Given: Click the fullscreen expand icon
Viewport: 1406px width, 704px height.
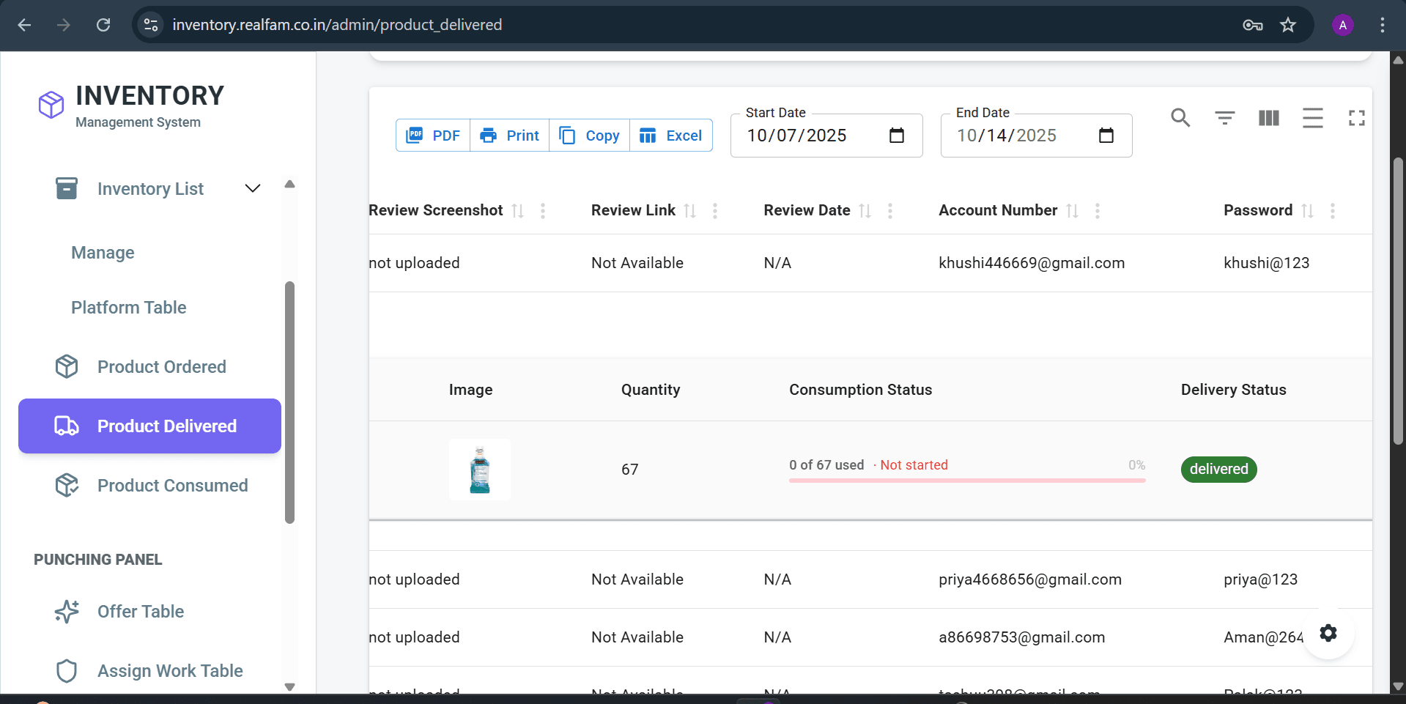Looking at the screenshot, I should pyautogui.click(x=1356, y=117).
